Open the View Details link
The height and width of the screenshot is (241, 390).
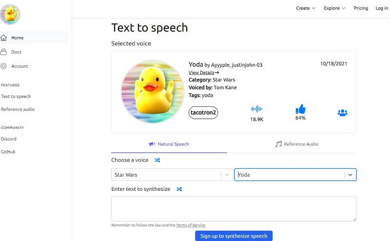point(203,72)
